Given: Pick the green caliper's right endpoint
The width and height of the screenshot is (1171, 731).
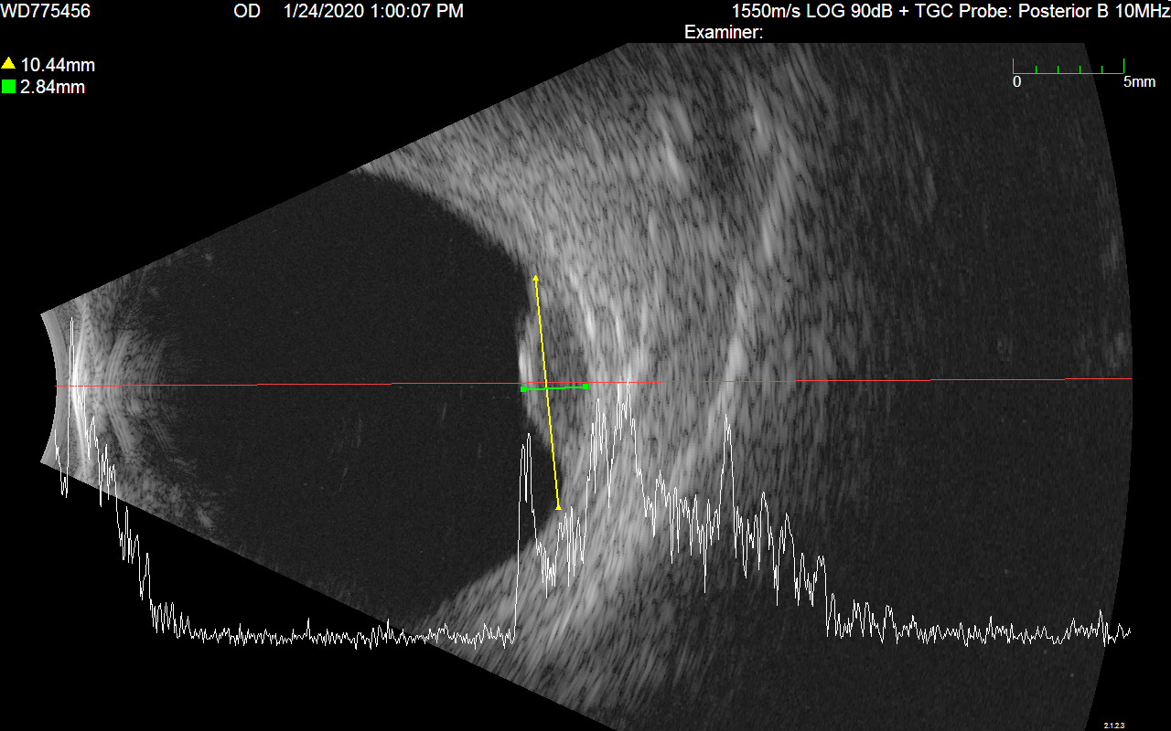Looking at the screenshot, I should click(585, 387).
